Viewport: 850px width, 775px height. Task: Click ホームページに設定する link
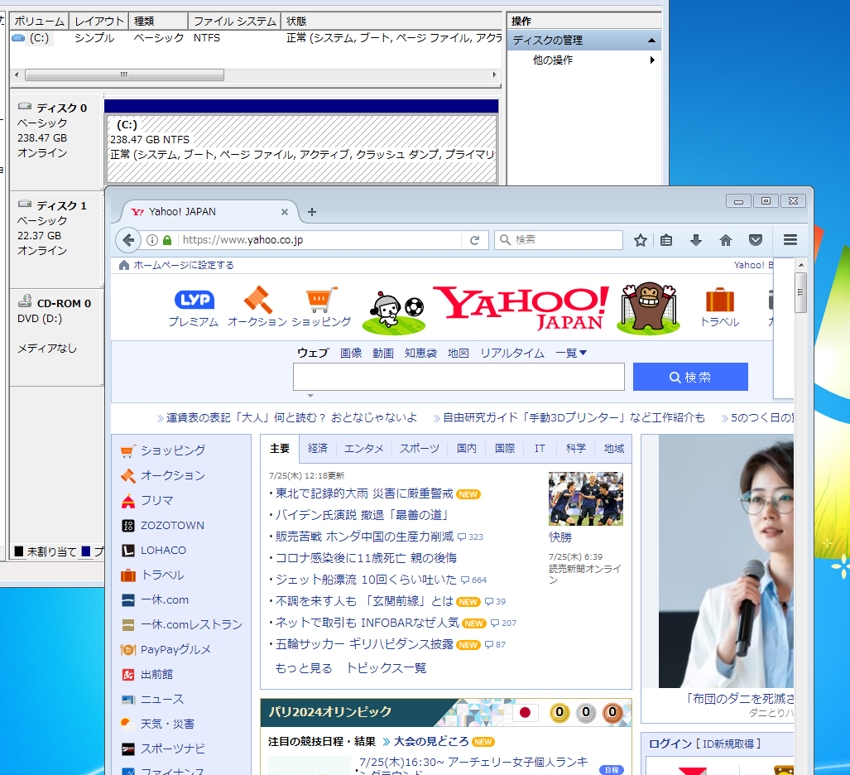(184, 265)
